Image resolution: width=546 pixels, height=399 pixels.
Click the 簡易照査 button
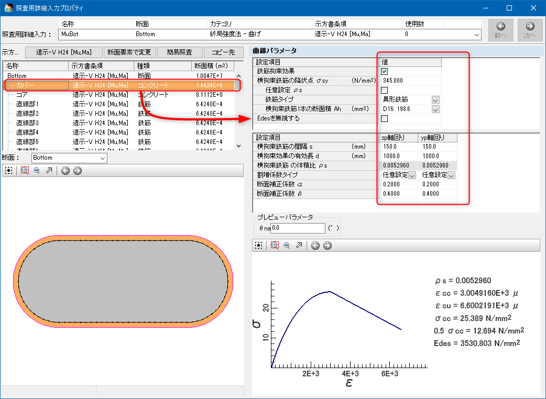pyautogui.click(x=179, y=52)
